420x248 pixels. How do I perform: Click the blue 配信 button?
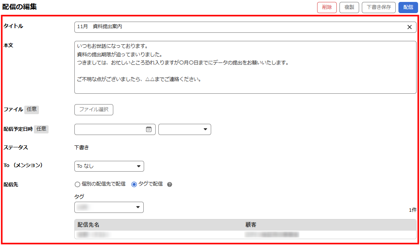pos(408,7)
